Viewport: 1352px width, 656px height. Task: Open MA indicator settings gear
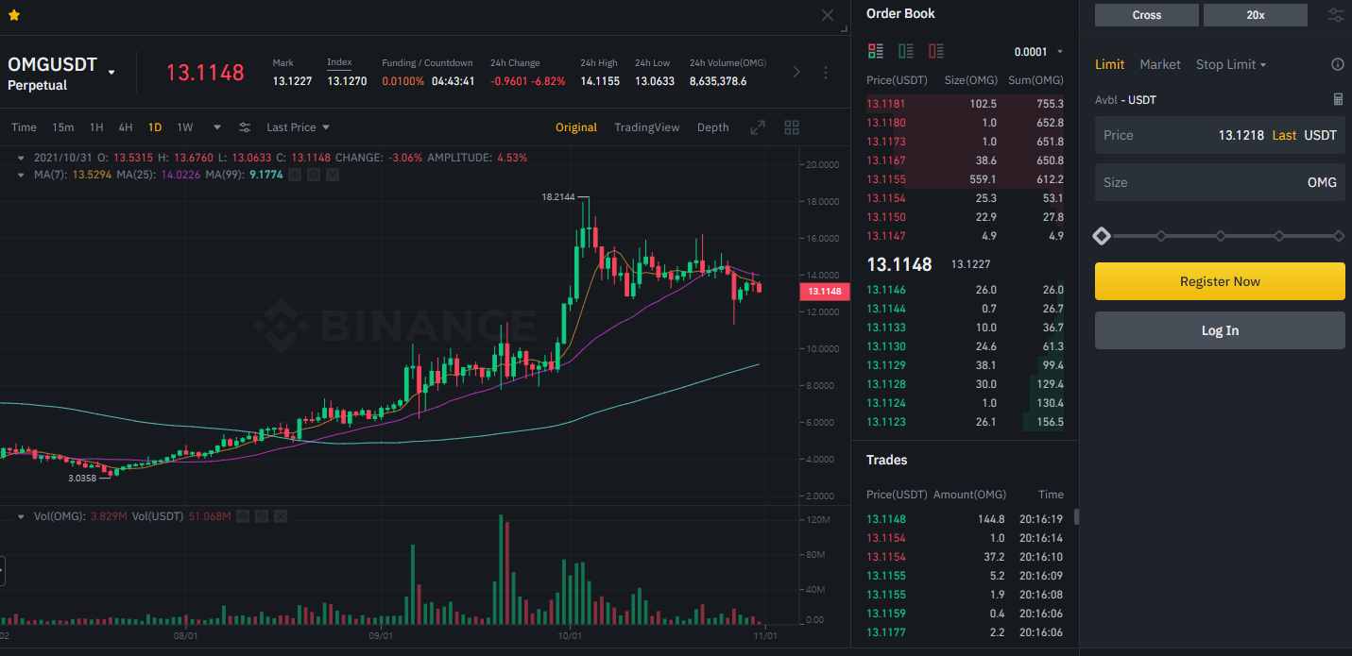pos(314,175)
